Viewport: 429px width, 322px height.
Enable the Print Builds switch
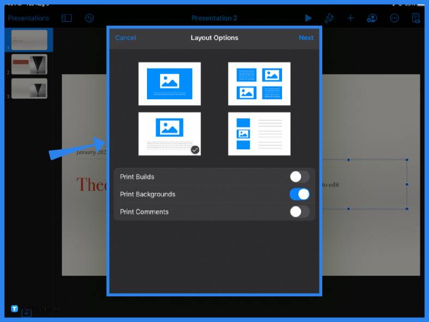coord(299,177)
